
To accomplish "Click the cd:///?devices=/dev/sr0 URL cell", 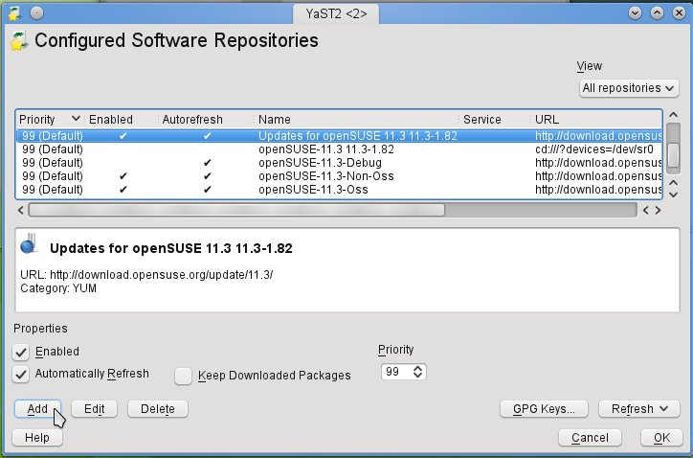I will 594,149.
